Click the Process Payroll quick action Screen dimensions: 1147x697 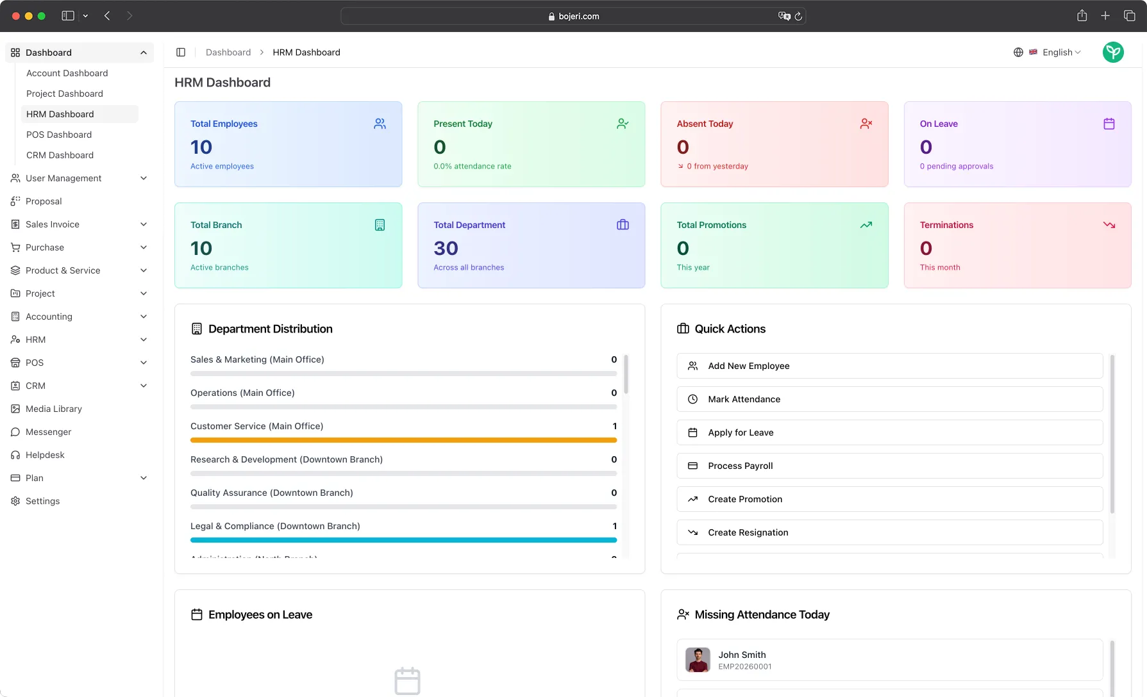coord(889,466)
